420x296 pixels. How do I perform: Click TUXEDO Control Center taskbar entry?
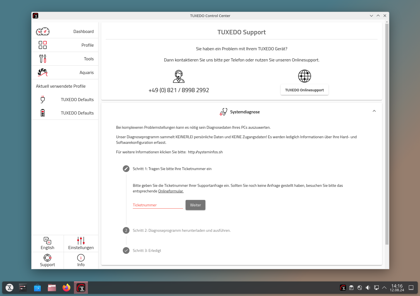pos(81,288)
